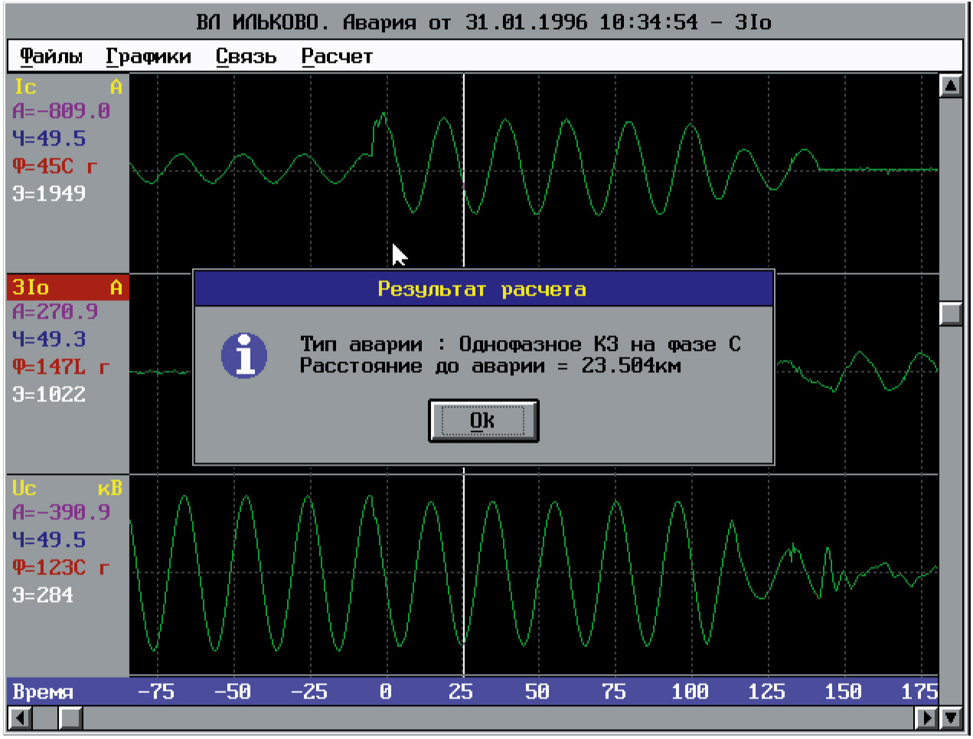The width and height of the screenshot is (973, 739).
Task: Select the Uc voltage channel header
Action: (x=67, y=488)
